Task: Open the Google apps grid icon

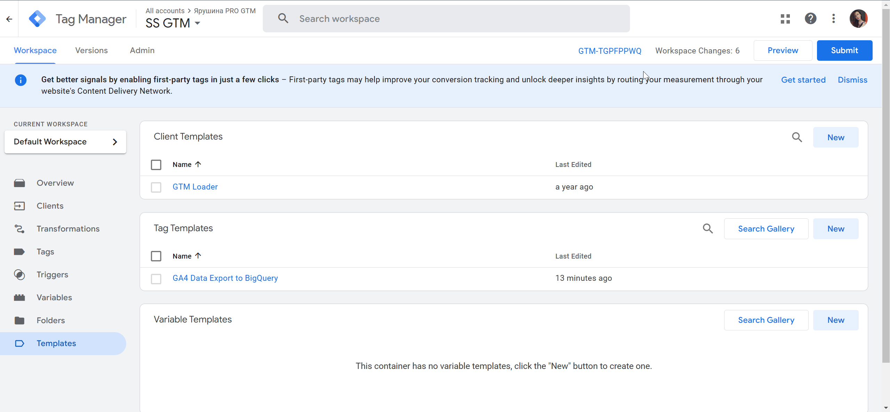Action: pos(785,19)
